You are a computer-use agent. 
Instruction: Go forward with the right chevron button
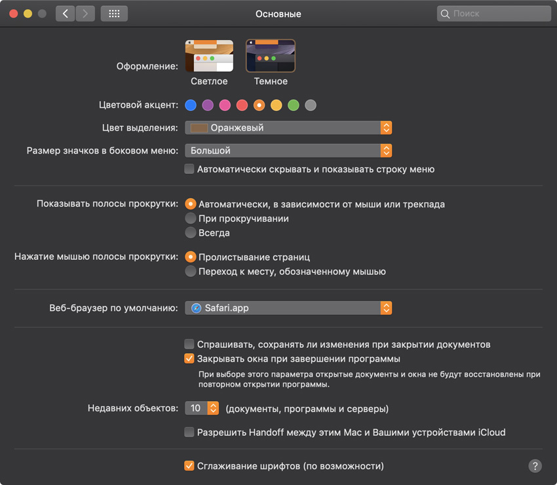click(85, 14)
